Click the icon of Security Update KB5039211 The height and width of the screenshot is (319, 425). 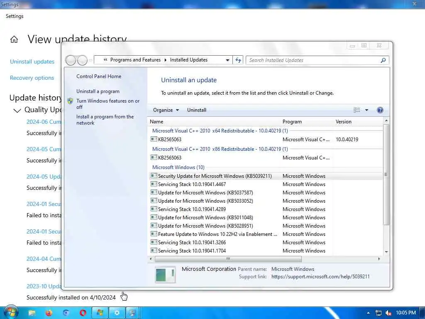[x=154, y=176]
